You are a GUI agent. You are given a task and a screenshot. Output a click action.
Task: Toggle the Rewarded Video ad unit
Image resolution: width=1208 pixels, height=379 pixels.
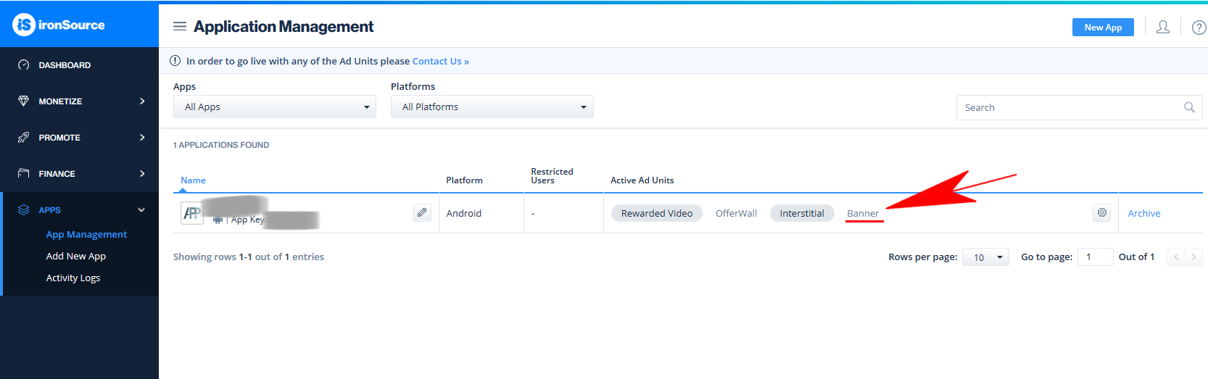tap(657, 213)
